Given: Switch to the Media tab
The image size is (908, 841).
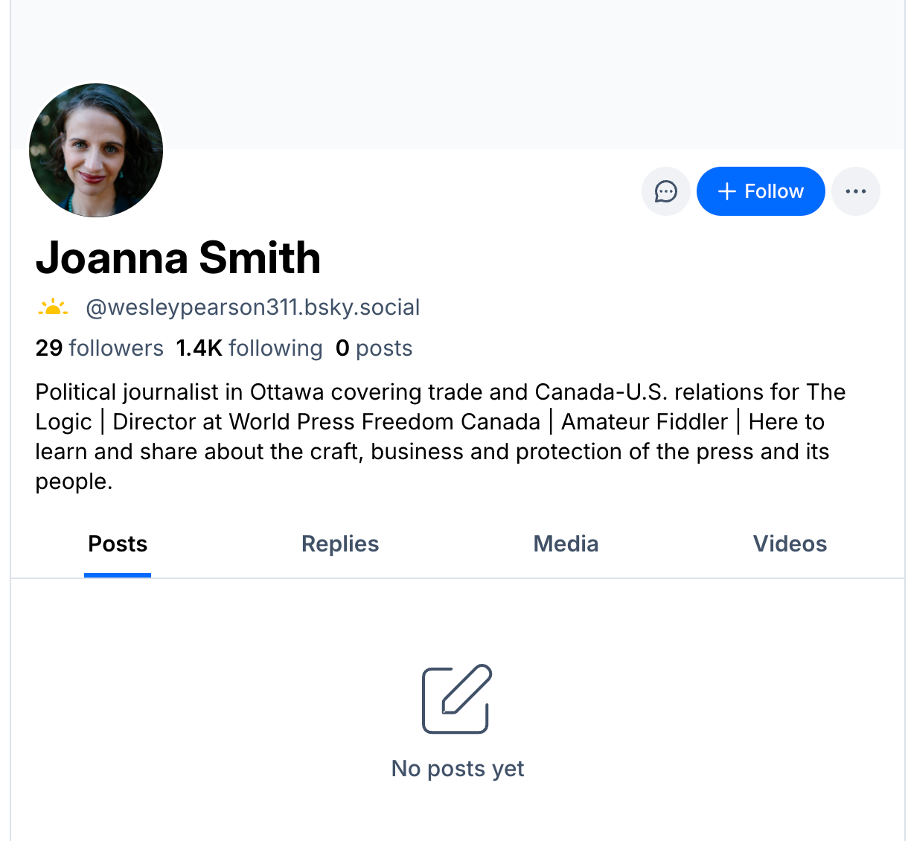Looking at the screenshot, I should [566, 544].
